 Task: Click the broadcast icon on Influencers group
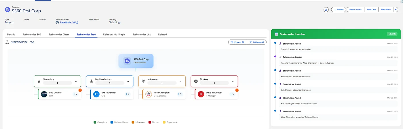click(x=144, y=81)
